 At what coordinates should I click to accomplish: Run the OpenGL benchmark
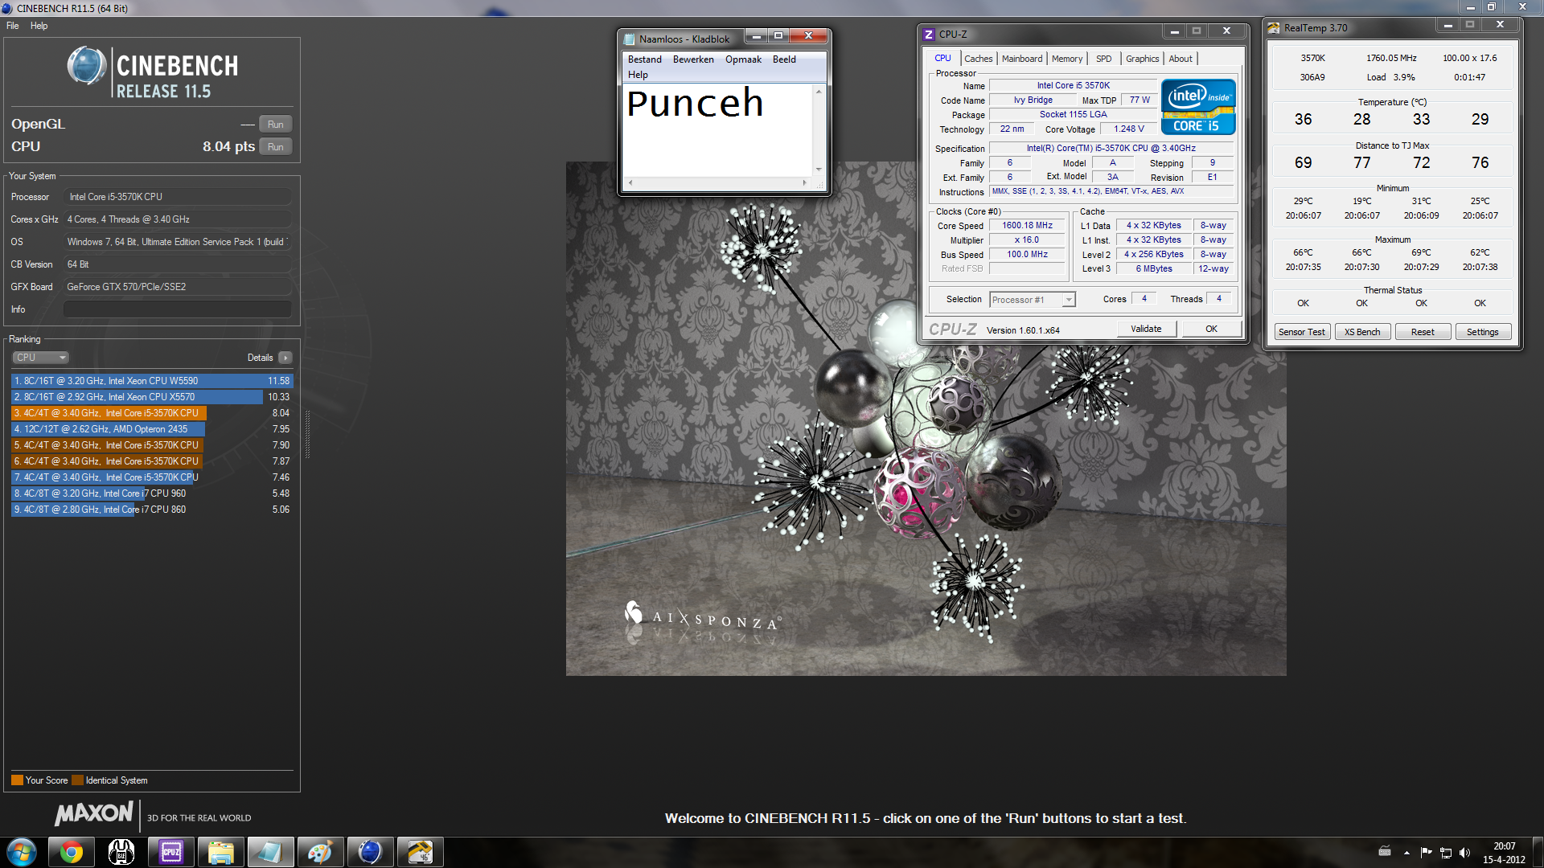pos(276,125)
